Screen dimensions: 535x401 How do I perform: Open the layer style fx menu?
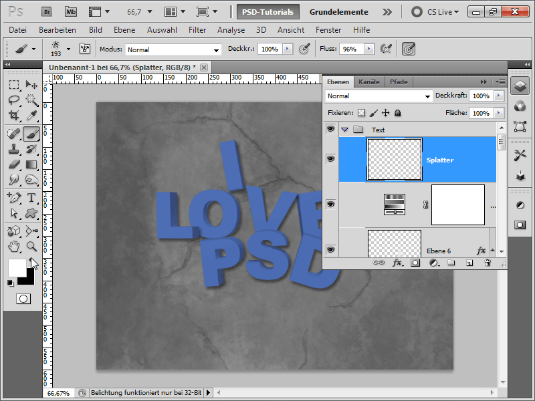click(397, 263)
